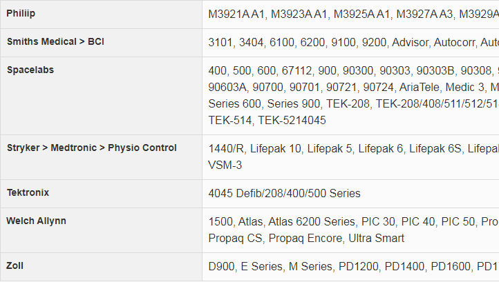
Task: Click the line starting with 400, 500, 600
Action: (352, 70)
